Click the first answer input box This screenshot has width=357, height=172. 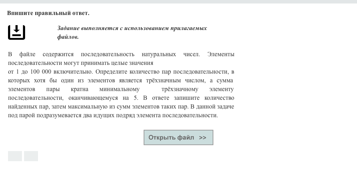pyautogui.click(x=15, y=156)
